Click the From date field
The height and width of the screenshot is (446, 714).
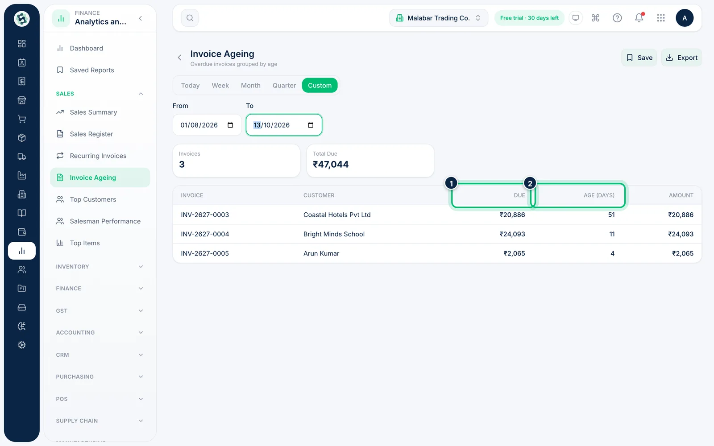pos(207,125)
